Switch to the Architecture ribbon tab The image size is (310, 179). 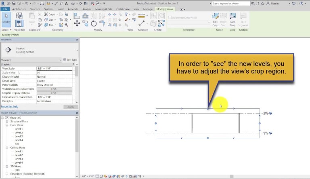(19, 9)
